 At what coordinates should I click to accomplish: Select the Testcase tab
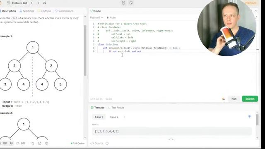[x=98, y=108]
